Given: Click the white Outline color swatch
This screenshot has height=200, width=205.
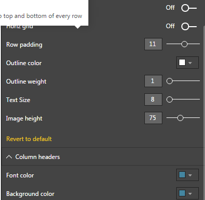Looking at the screenshot, I should pyautogui.click(x=182, y=63).
